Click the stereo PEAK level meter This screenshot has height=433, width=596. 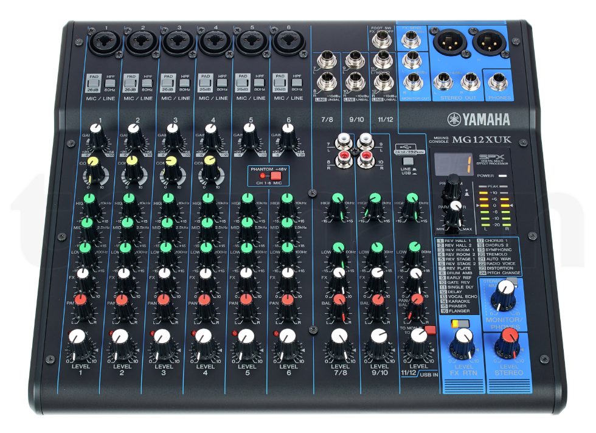(494, 207)
